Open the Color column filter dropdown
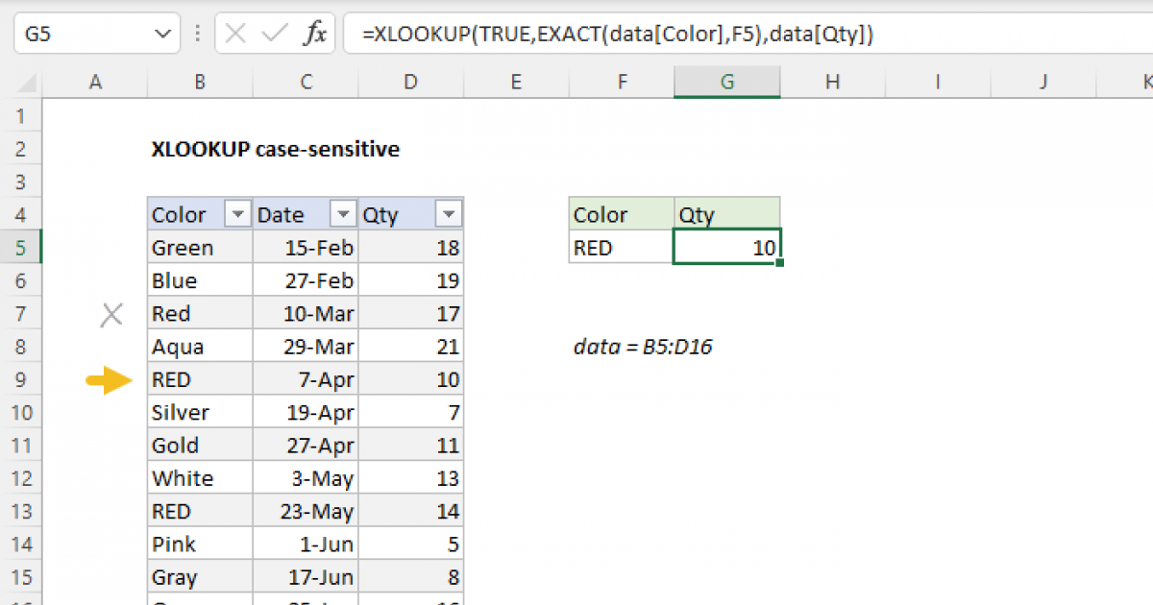Viewport: 1153px width, 605px height. tap(236, 213)
